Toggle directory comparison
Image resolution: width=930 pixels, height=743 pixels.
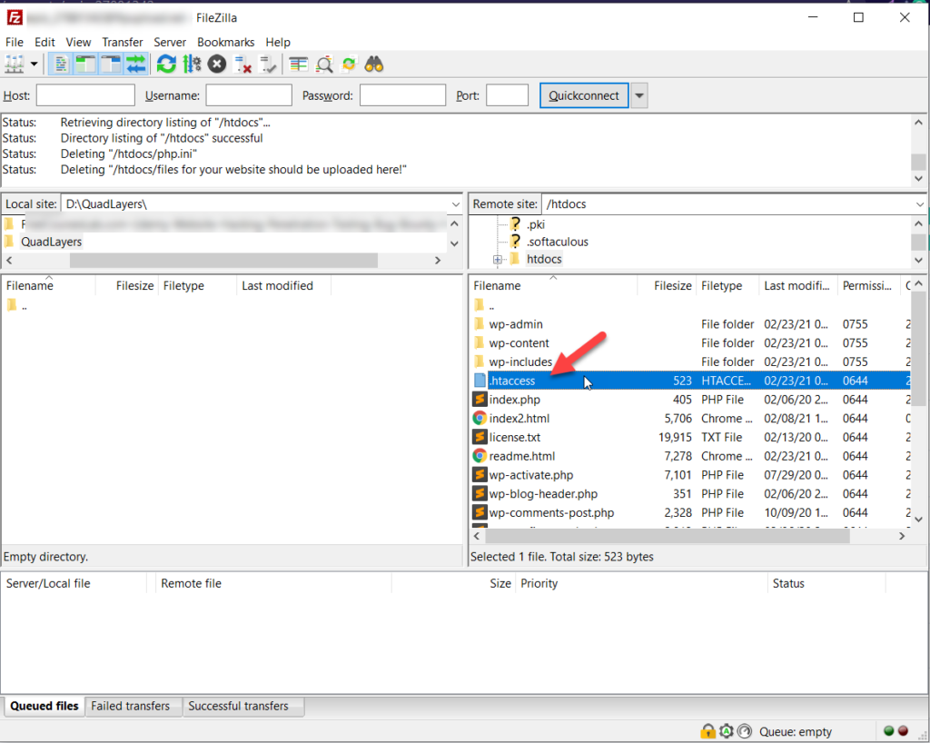[x=324, y=64]
